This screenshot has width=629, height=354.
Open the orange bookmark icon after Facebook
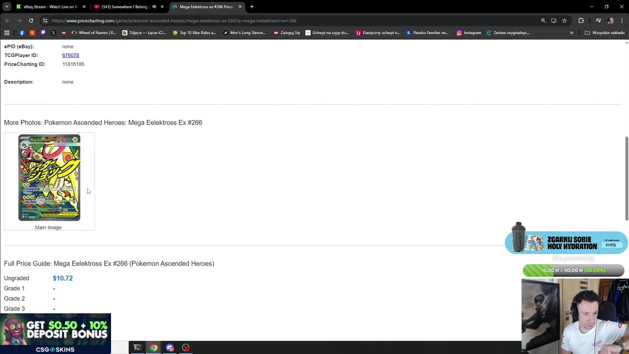(x=32, y=33)
